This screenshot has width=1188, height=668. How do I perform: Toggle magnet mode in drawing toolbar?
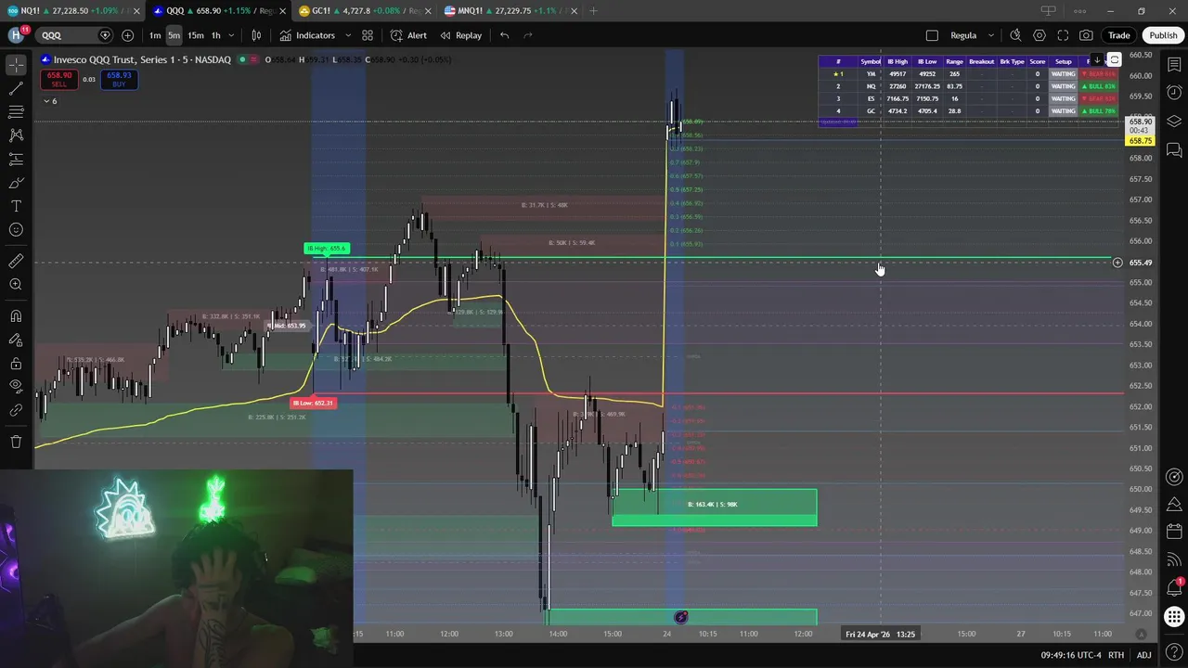[16, 316]
